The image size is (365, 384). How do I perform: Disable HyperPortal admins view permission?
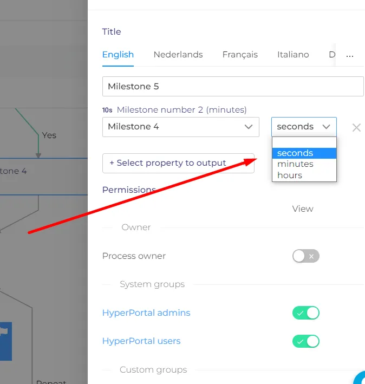point(306,313)
